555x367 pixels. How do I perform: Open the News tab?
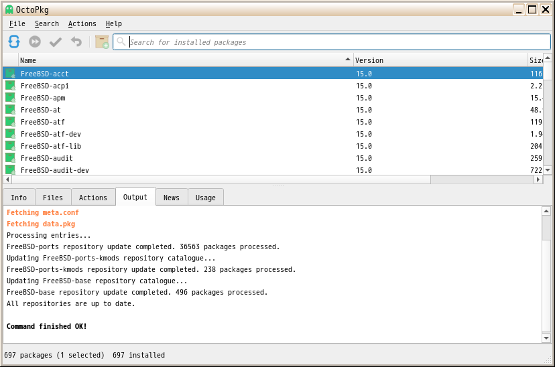(172, 198)
